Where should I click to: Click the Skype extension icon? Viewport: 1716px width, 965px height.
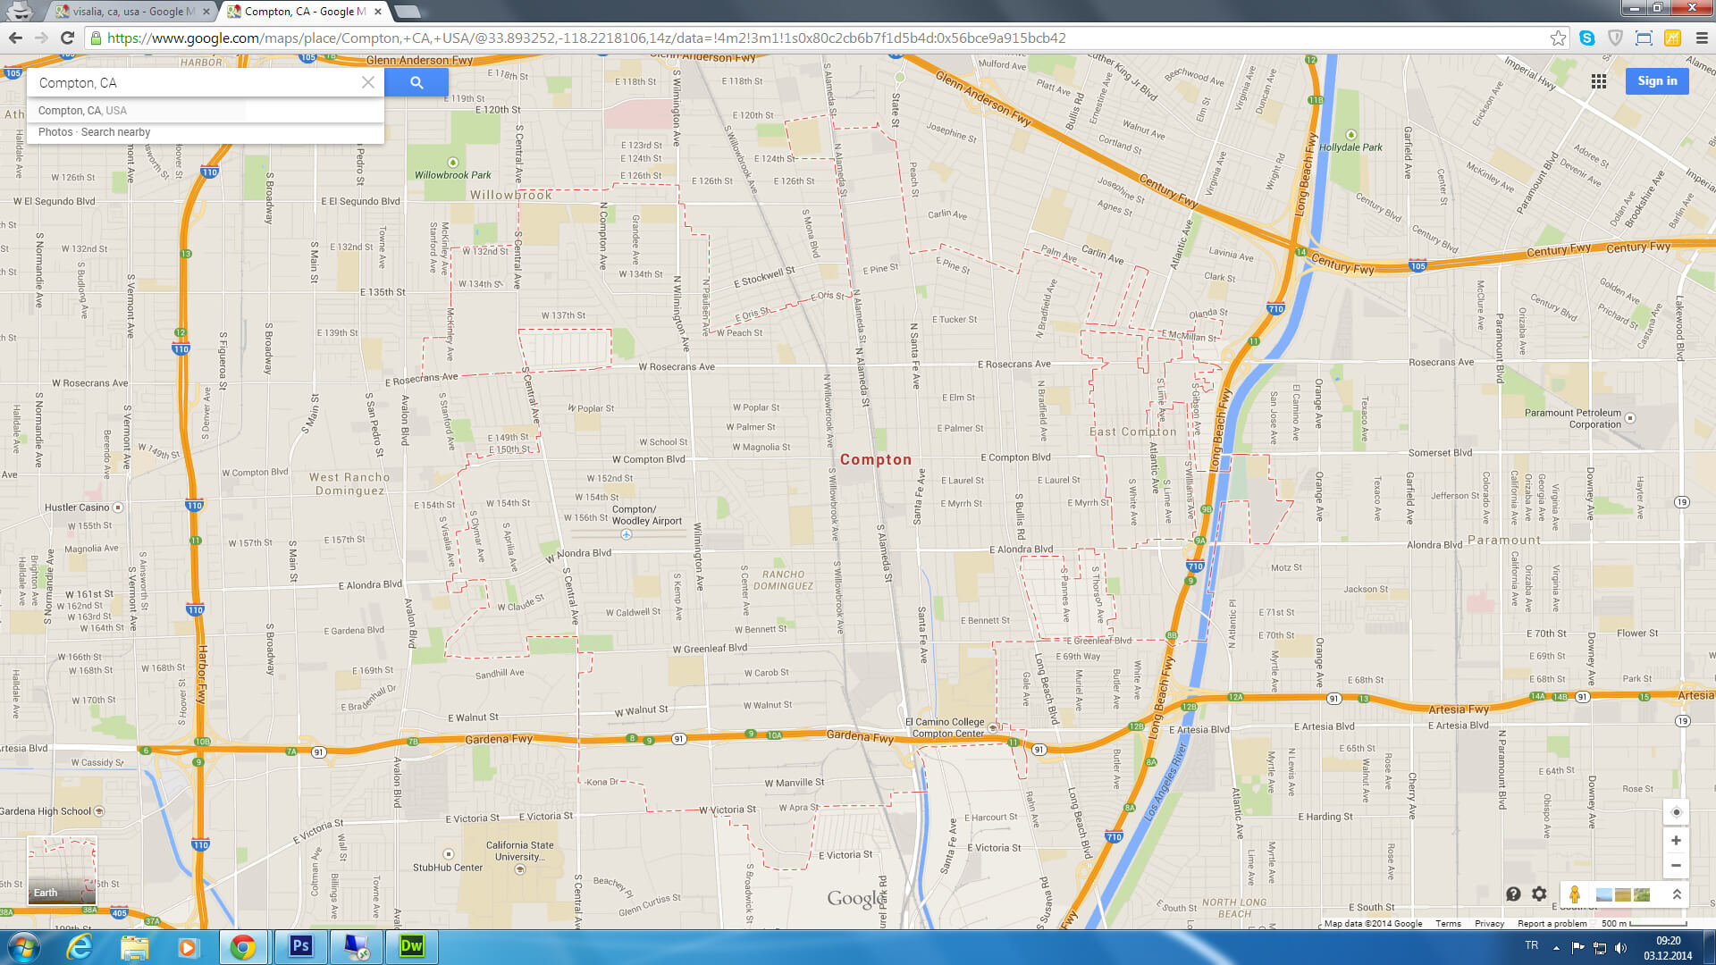pos(1586,38)
